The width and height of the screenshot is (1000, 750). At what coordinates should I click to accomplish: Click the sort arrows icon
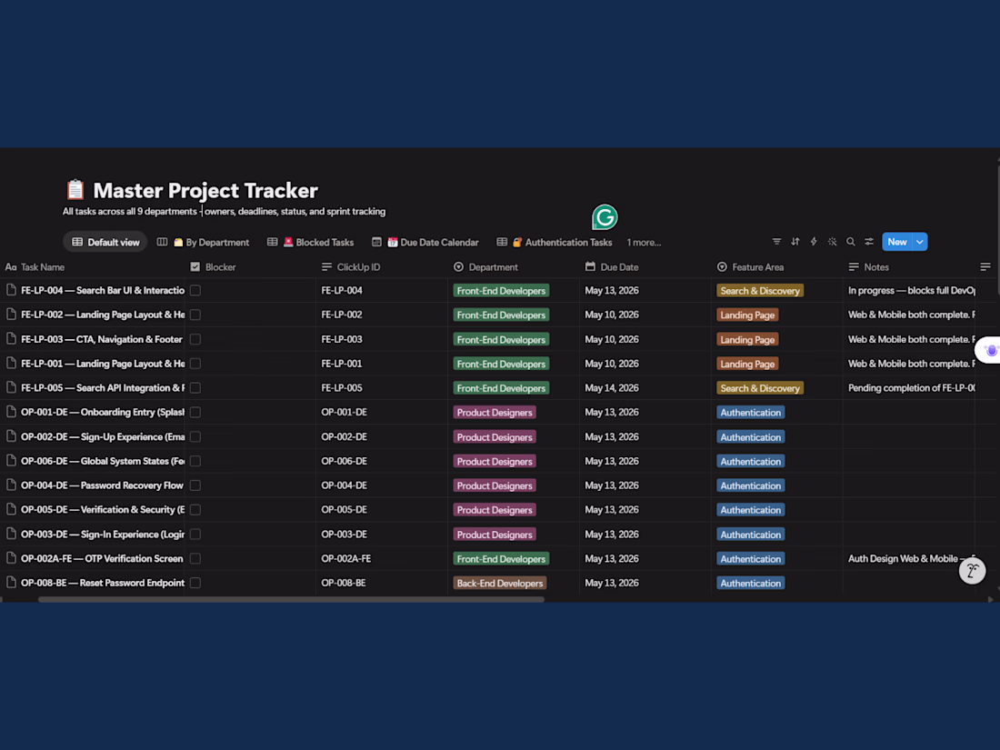(x=795, y=242)
